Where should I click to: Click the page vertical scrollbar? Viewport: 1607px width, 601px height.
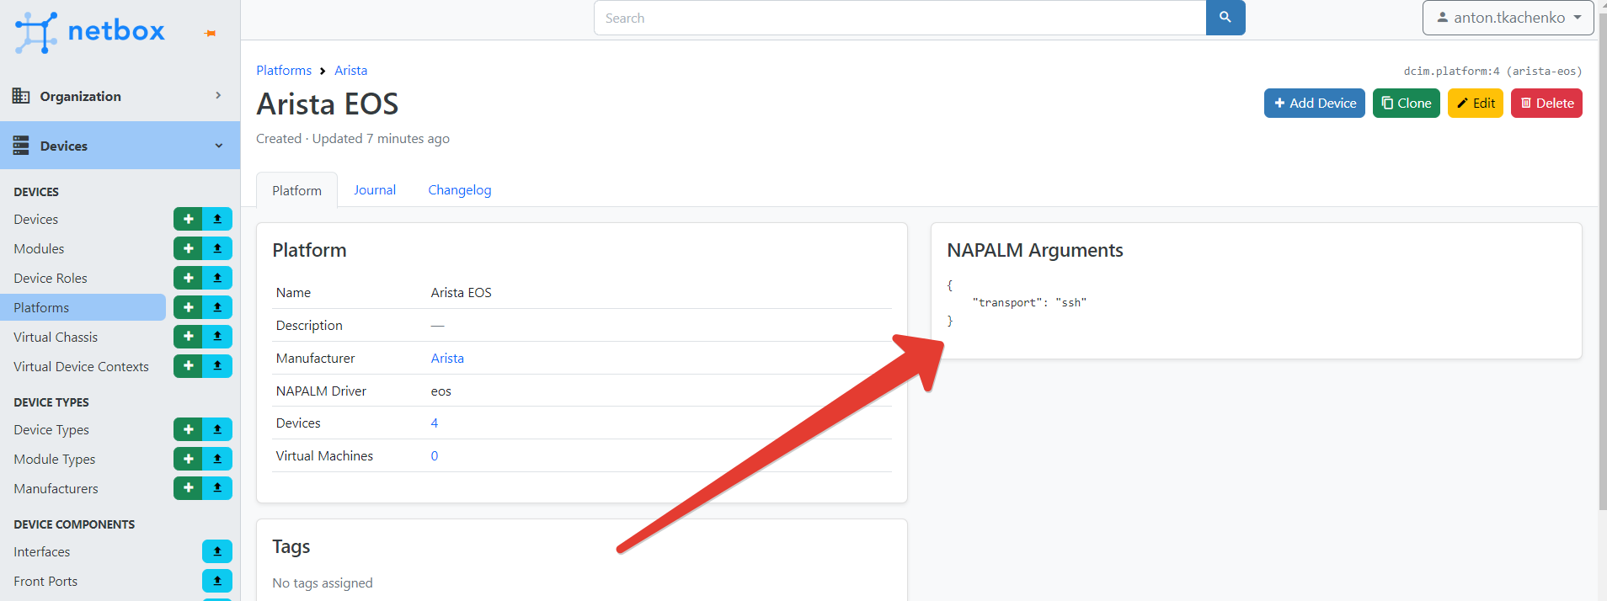[1602, 261]
